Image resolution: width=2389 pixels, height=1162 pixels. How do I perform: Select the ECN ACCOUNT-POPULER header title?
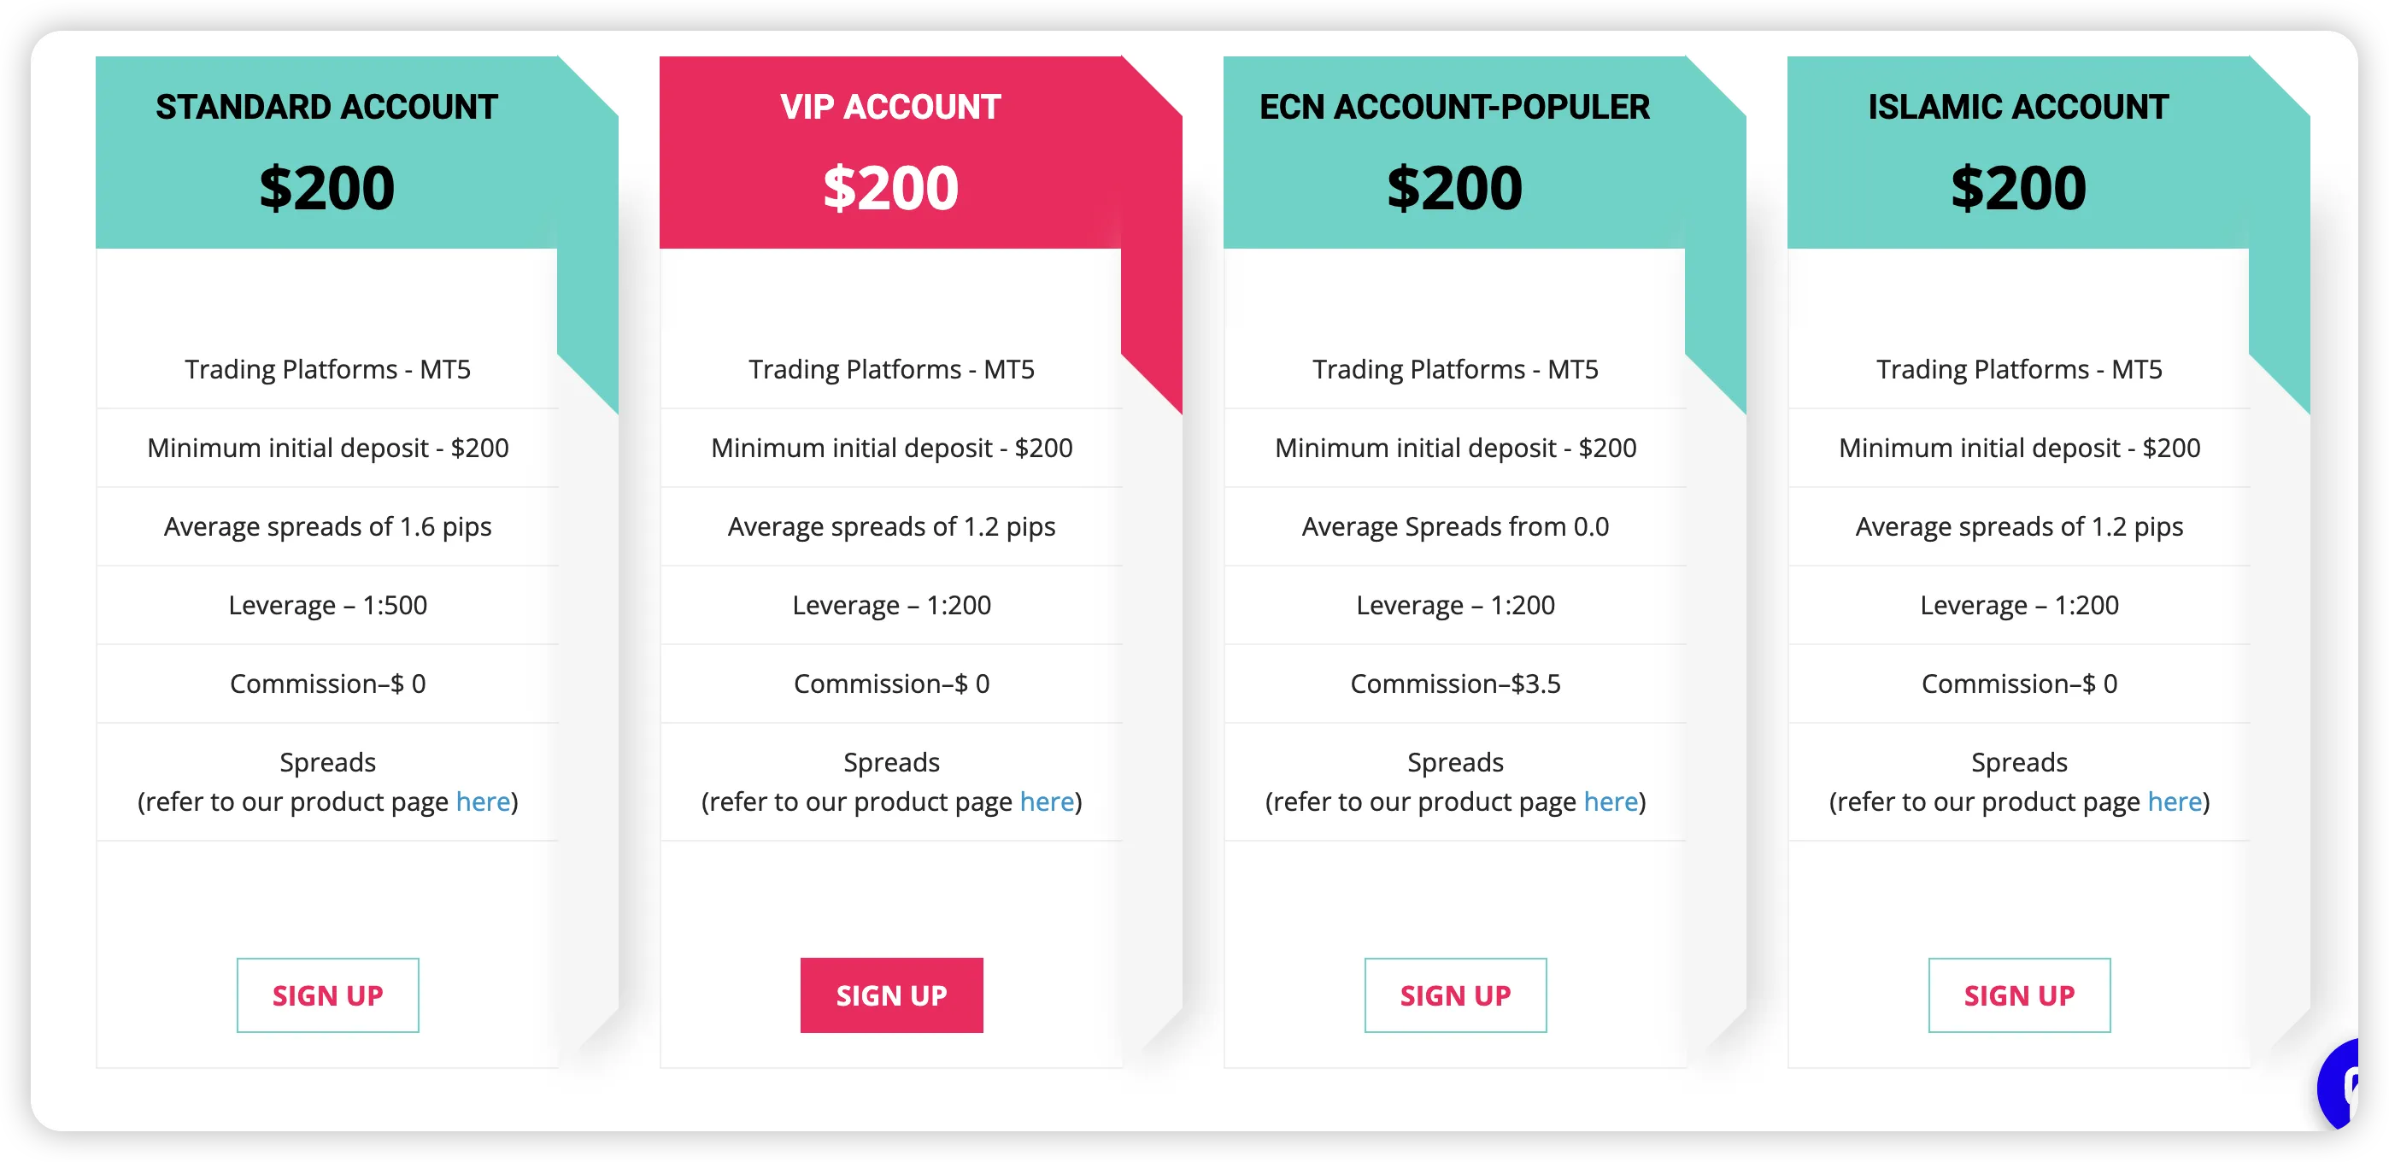point(1454,107)
